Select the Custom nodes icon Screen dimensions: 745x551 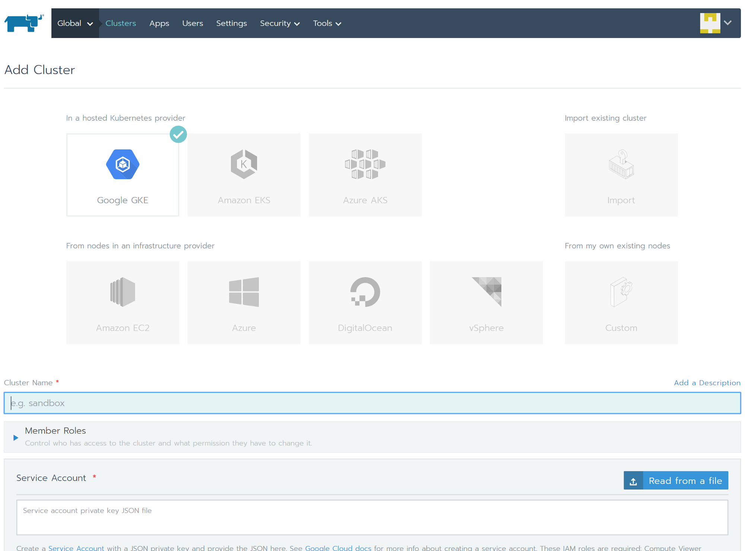click(x=621, y=292)
